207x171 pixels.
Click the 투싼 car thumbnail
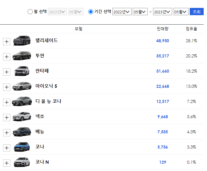22,56
